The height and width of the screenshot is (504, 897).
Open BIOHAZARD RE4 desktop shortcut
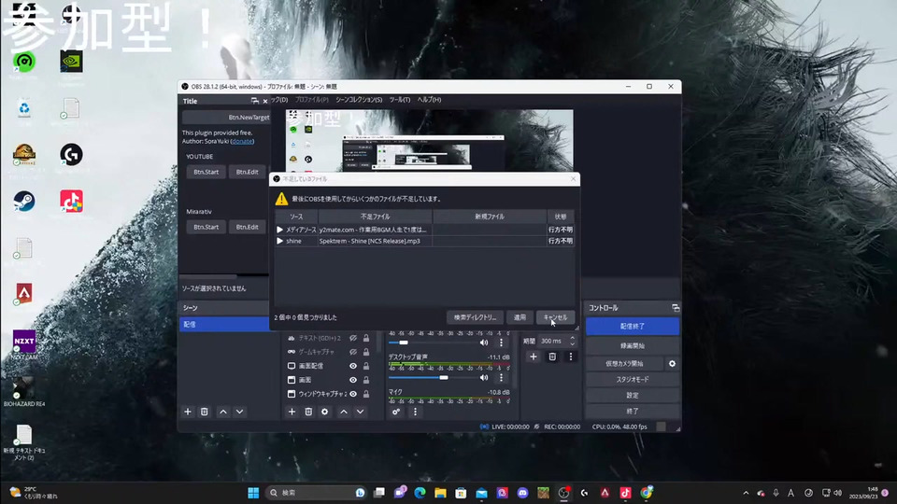point(24,393)
